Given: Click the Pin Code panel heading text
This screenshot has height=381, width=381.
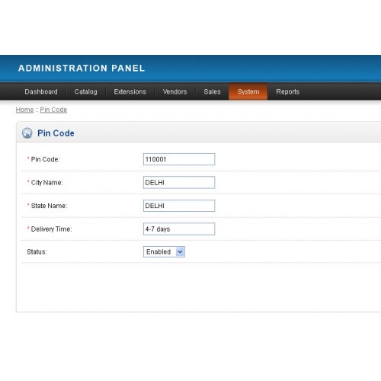Looking at the screenshot, I should 56,133.
